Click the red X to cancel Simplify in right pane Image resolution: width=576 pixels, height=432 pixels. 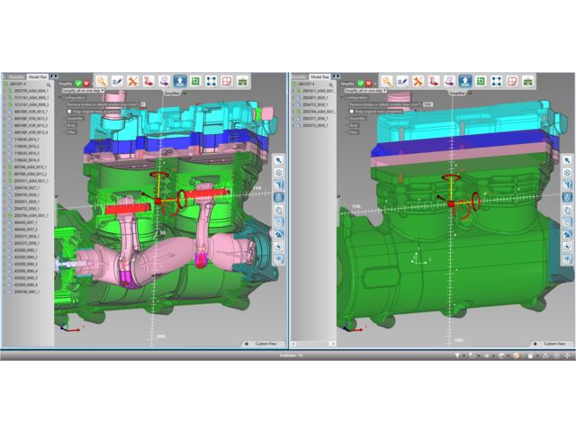pos(369,82)
